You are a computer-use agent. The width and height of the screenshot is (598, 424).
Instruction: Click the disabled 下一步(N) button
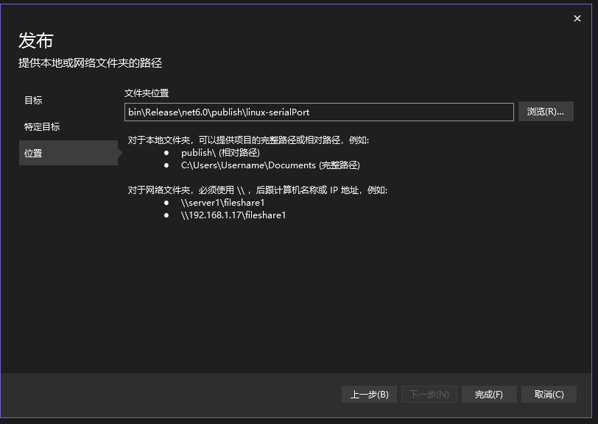[x=429, y=395]
